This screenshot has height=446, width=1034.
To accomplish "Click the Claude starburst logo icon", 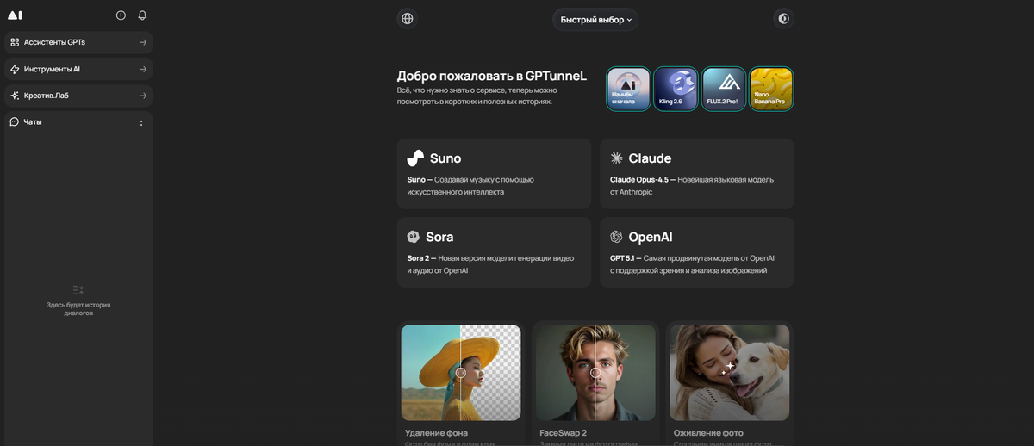I will [616, 158].
